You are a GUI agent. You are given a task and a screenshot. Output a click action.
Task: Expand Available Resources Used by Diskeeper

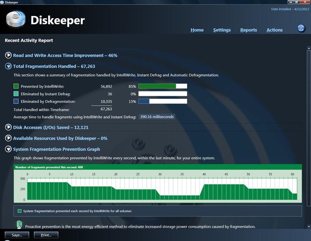point(8,138)
